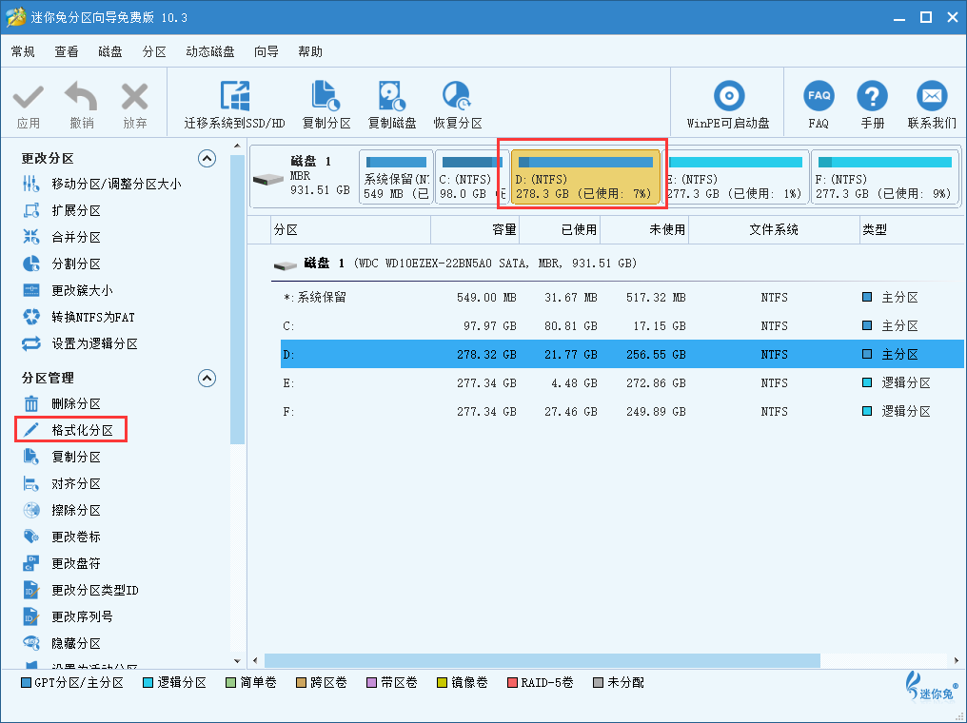The width and height of the screenshot is (967, 723).
Task: Select C: (NTFS) block in disk map
Action: pyautogui.click(x=471, y=177)
